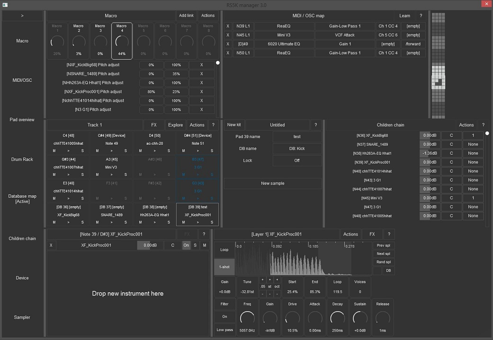Click the Add link button in Macro

pos(186,16)
